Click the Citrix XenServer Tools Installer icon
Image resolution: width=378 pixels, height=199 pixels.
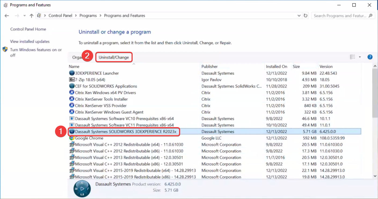click(x=72, y=99)
